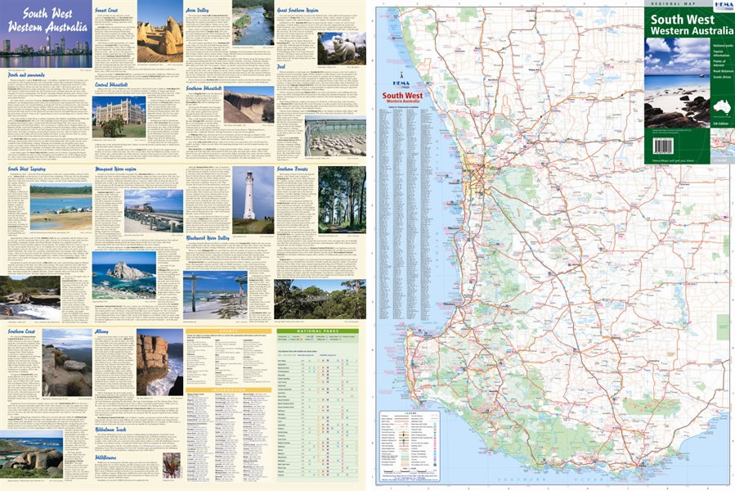This screenshot has height=491, width=735.
Task: Click the red 'South West' map title
Action: [402, 96]
